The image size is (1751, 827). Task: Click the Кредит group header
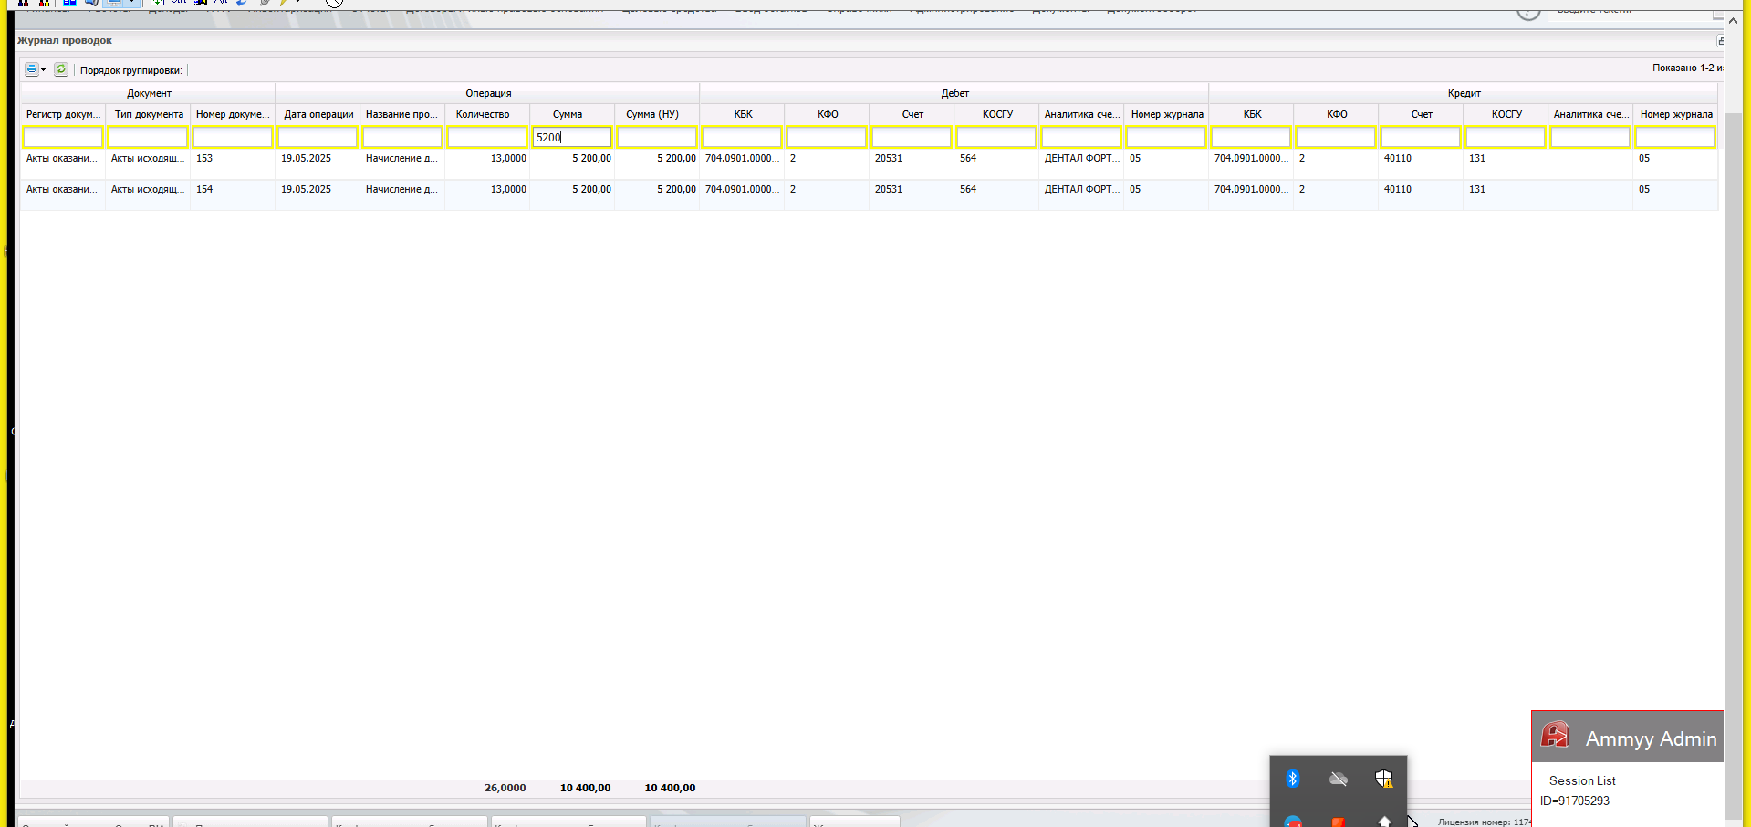pos(1464,93)
